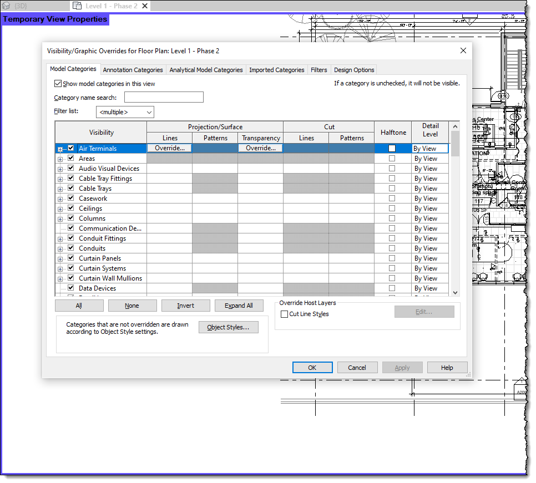Click Override for Air Terminals transparency

pos(260,148)
